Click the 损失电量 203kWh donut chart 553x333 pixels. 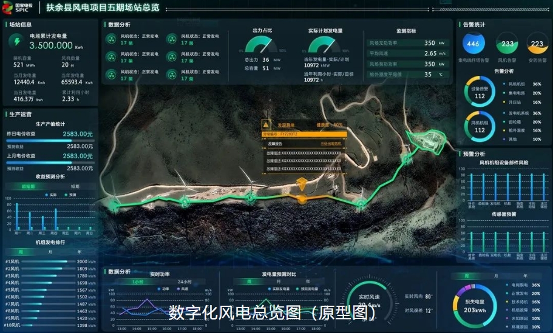point(473,306)
